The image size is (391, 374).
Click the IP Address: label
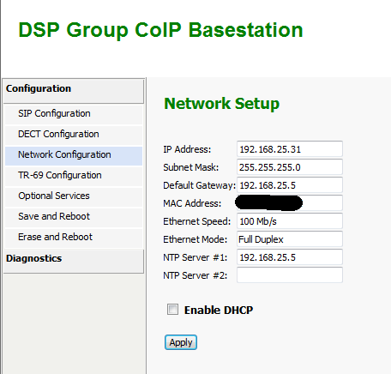pyautogui.click(x=187, y=149)
